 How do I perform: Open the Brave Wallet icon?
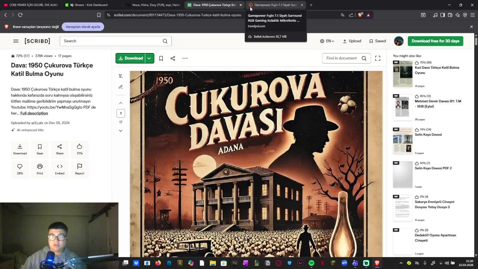450,15
